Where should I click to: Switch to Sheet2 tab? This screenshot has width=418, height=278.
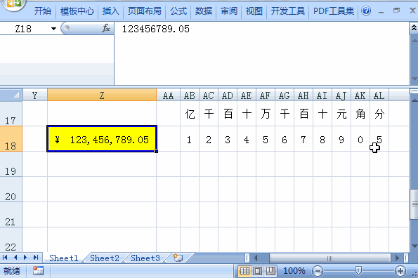coord(105,258)
